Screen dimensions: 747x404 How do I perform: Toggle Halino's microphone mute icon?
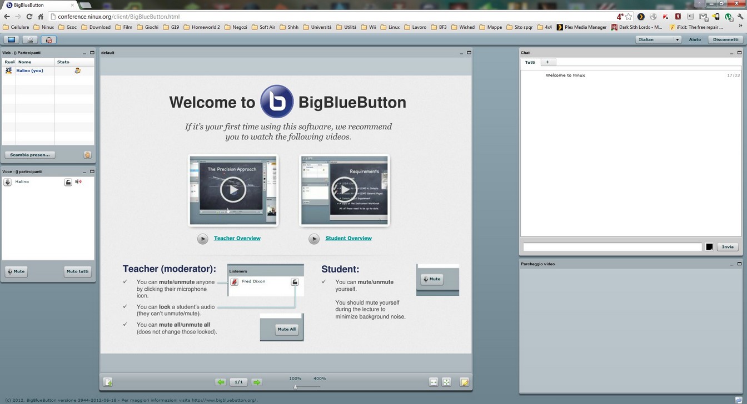(x=8, y=182)
